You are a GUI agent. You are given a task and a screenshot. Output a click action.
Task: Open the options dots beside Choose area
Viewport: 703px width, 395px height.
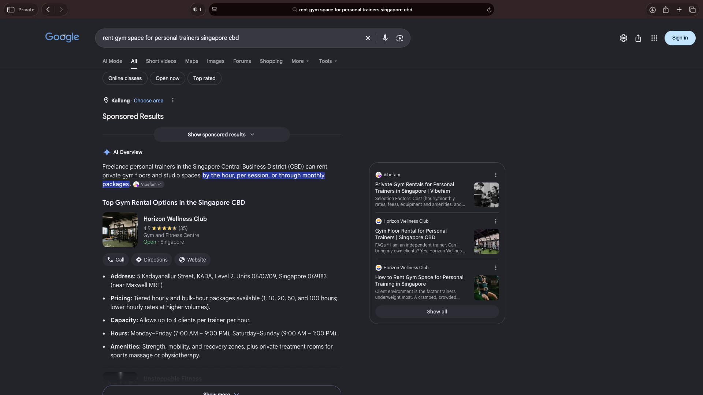point(173,100)
